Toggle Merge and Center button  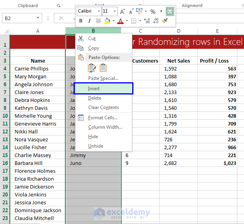click(170, 11)
